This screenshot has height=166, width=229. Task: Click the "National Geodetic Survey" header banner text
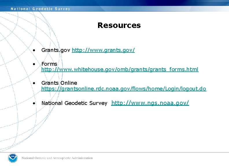click(x=40, y=9)
